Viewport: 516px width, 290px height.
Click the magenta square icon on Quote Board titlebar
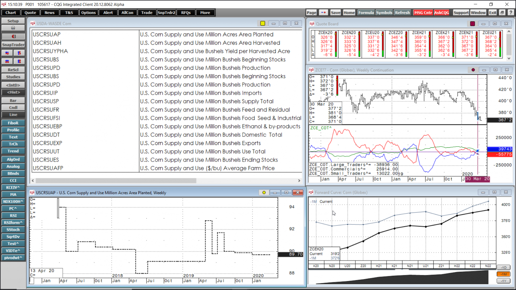pos(472,24)
